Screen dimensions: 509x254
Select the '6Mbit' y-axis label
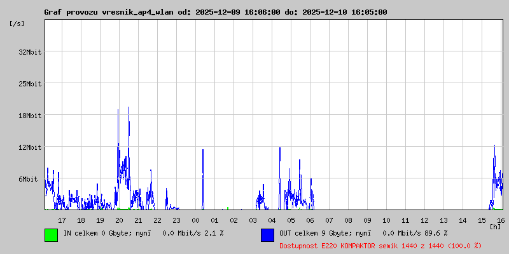pyautogui.click(x=28, y=179)
